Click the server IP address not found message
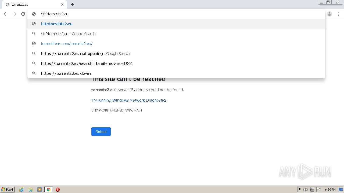Screen dimensions: 344x193 [138, 90]
